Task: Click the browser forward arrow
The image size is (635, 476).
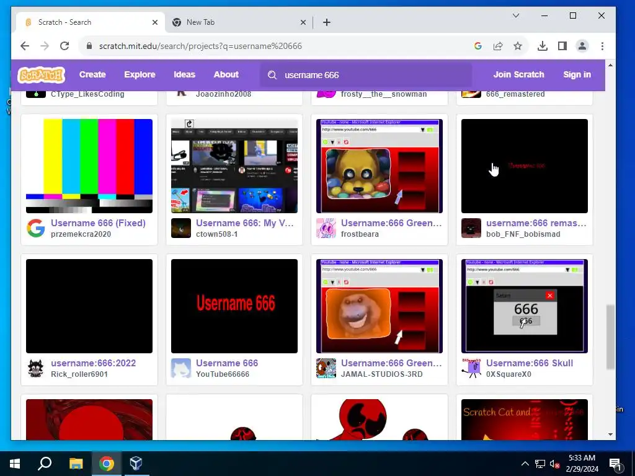Action: (45, 46)
